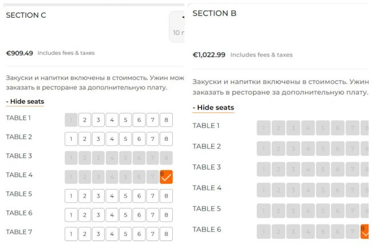This screenshot has width=372, height=248.
Task: Select seat 8 at Table 1 in Section C
Action: 166,120
